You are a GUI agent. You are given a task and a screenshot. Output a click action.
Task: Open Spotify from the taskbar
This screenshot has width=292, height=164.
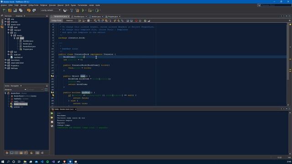click(x=47, y=162)
